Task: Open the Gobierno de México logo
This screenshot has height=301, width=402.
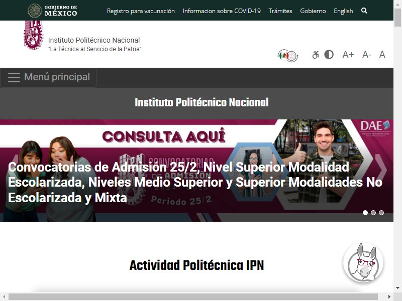Action: point(52,11)
